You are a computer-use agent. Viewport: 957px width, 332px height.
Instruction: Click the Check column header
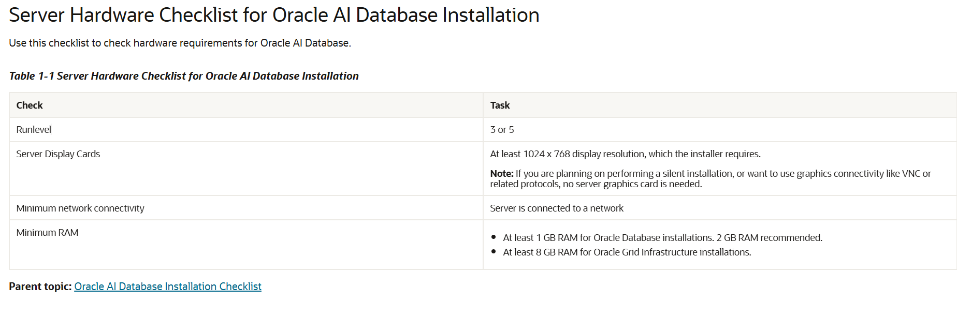coord(30,105)
